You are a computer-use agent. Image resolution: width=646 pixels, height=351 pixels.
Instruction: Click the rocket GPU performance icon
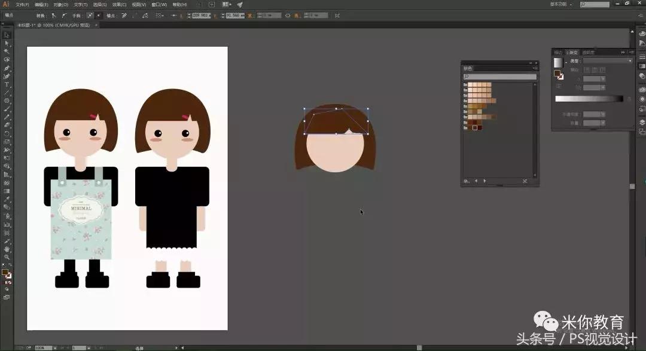tap(240, 4)
